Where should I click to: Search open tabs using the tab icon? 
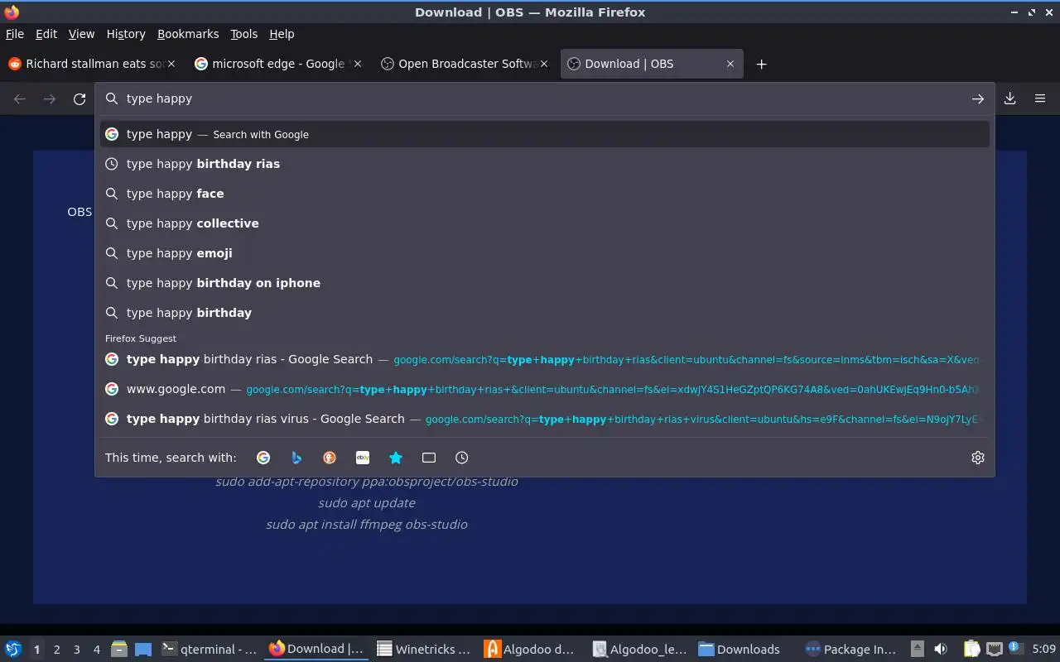429,458
